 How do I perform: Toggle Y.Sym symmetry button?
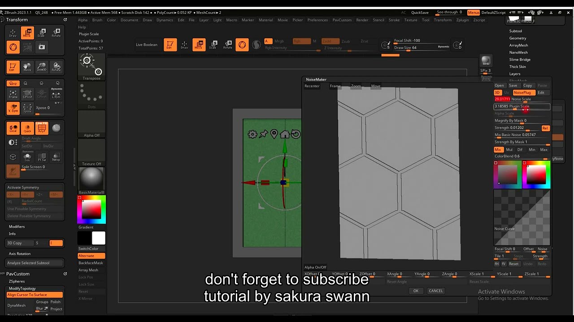pyautogui.click(x=13, y=108)
